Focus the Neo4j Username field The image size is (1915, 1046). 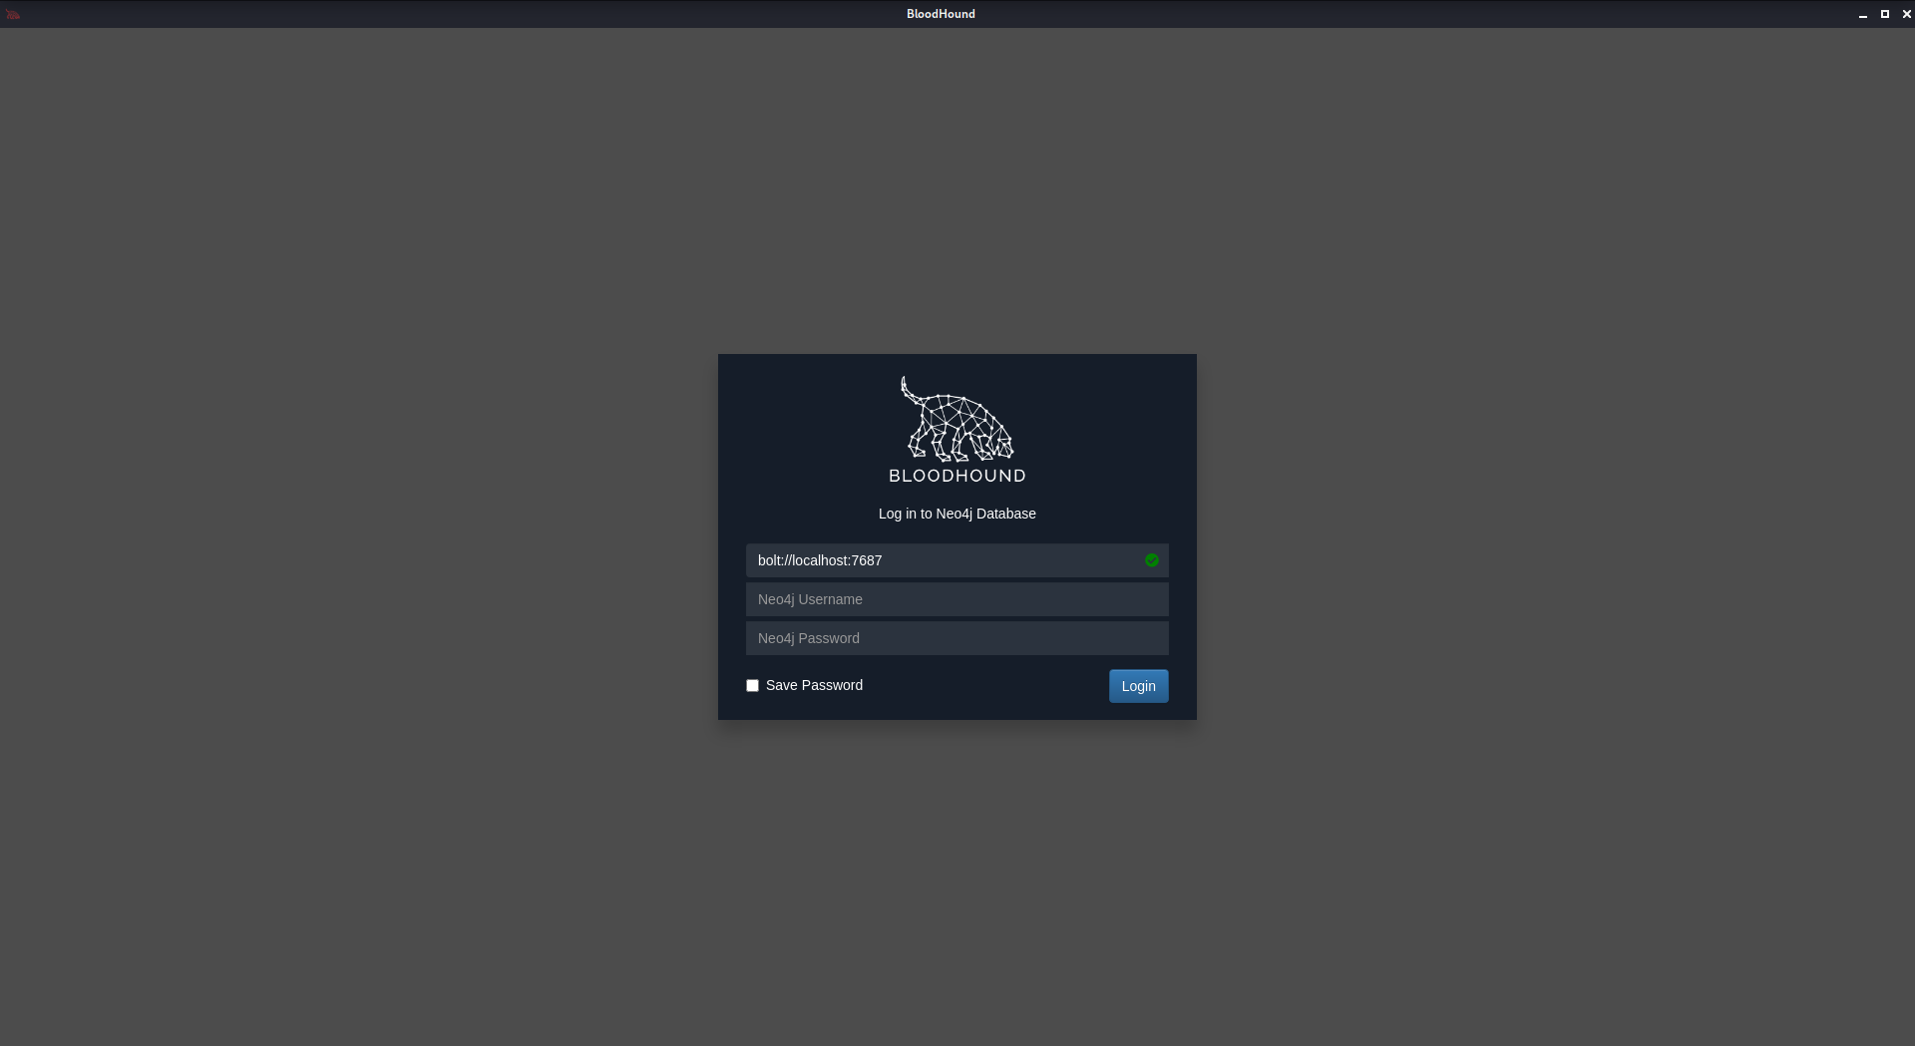(x=957, y=599)
